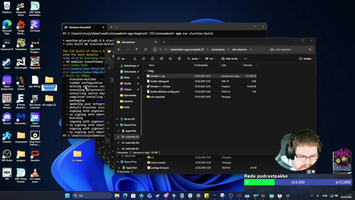
Task: Select the Windows PowerShell tab
Action: (x=84, y=27)
